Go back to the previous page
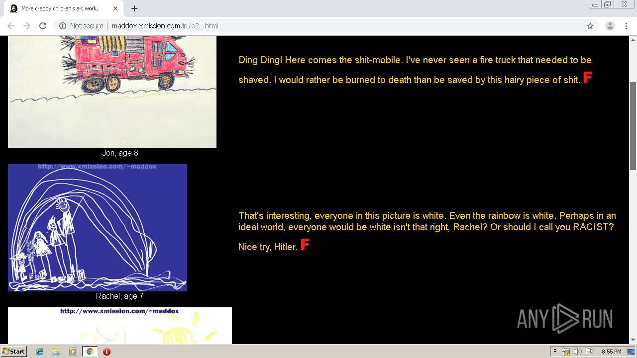Image resolution: width=637 pixels, height=358 pixels. tap(11, 26)
